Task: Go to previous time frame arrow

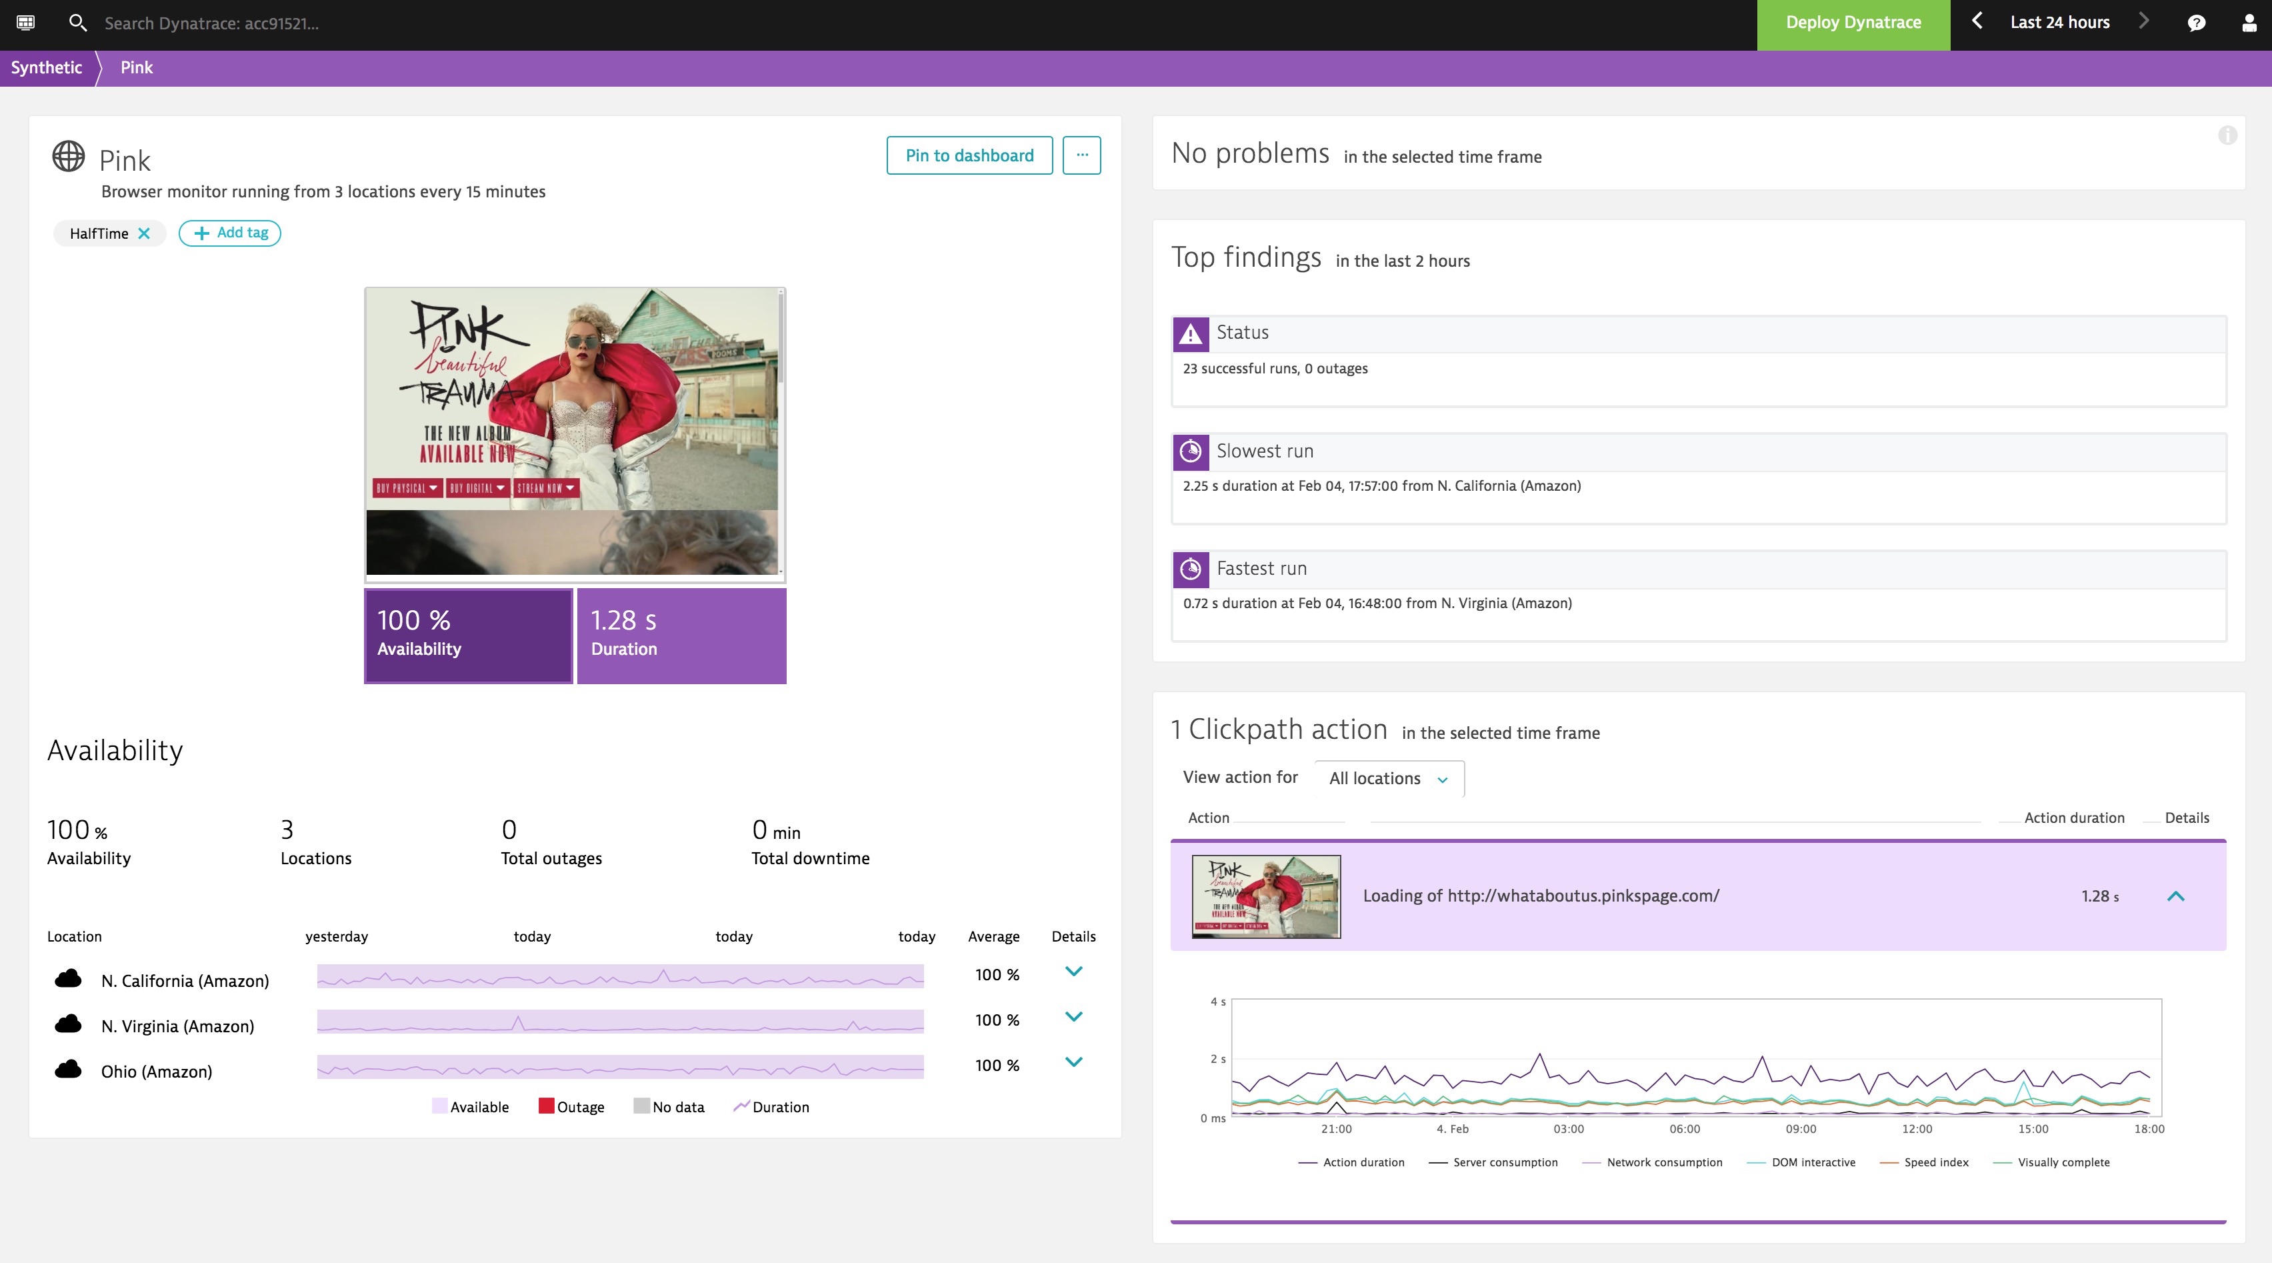Action: [x=1977, y=21]
